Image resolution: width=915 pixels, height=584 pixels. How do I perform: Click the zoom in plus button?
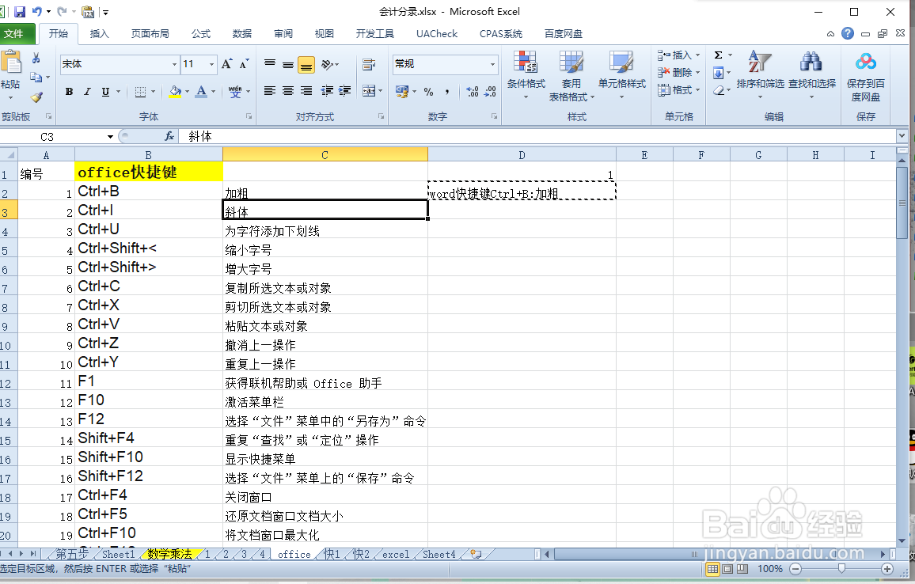887,569
